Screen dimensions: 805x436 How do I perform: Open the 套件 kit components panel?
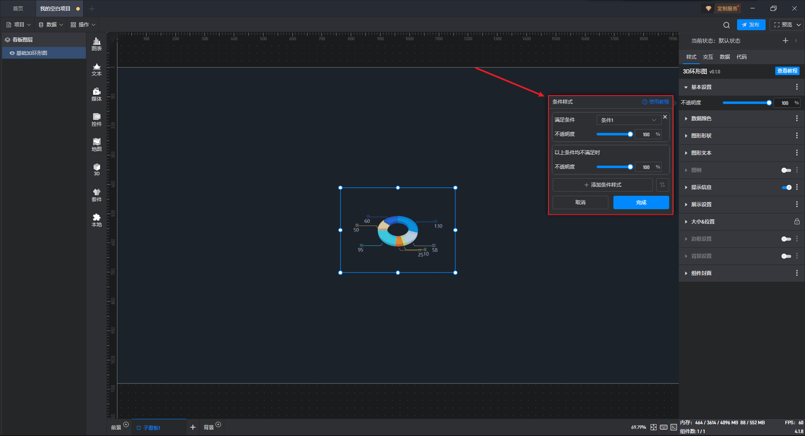[x=96, y=195]
